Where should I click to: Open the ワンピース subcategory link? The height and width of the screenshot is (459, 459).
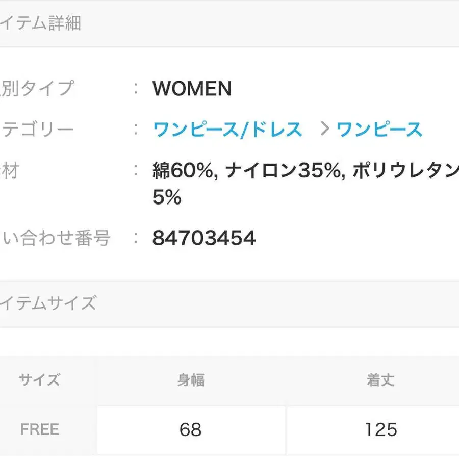point(379,130)
